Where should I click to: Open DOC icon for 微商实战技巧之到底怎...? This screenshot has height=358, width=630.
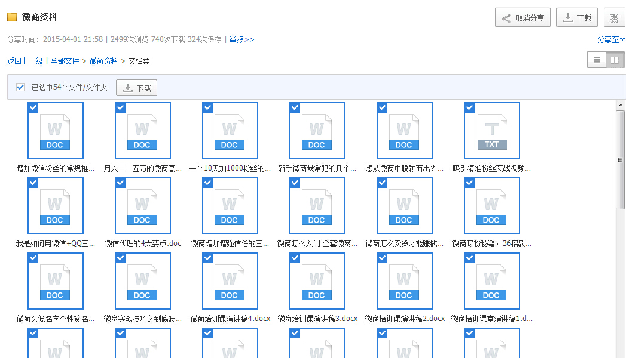point(142,281)
